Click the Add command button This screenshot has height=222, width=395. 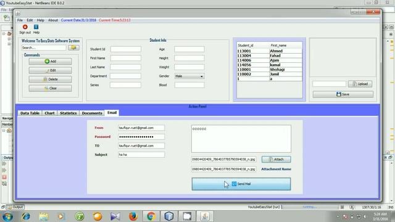pyautogui.click(x=50, y=62)
